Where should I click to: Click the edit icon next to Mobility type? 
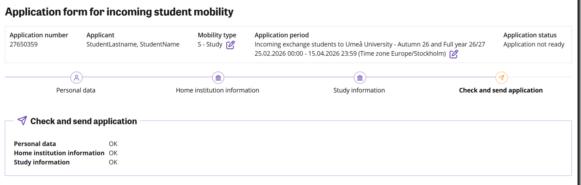(x=230, y=45)
